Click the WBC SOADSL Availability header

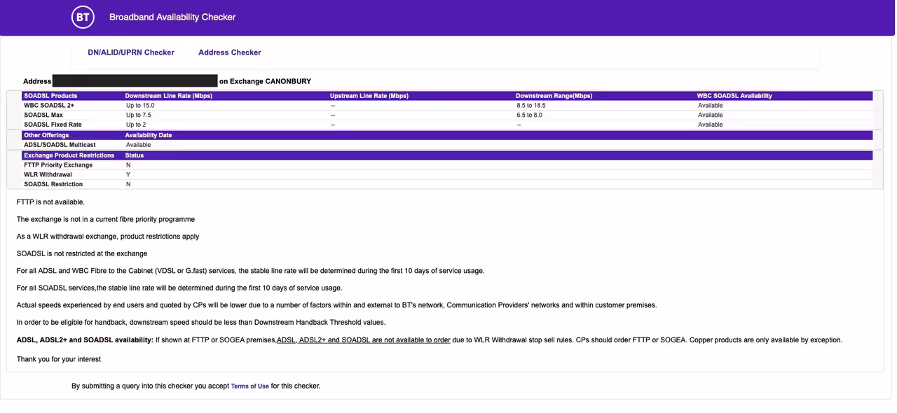[734, 96]
